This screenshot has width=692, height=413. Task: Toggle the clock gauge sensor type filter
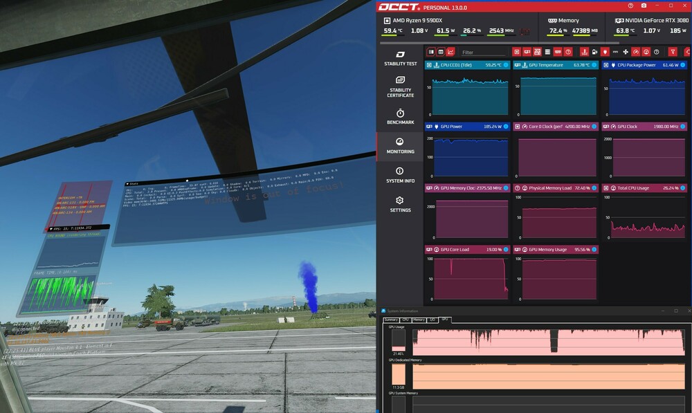point(636,52)
